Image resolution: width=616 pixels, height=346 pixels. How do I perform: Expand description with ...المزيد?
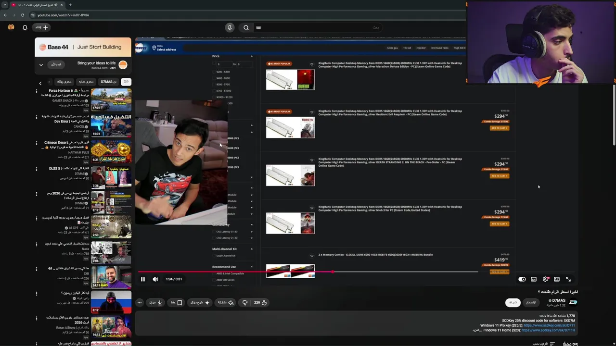(477, 330)
